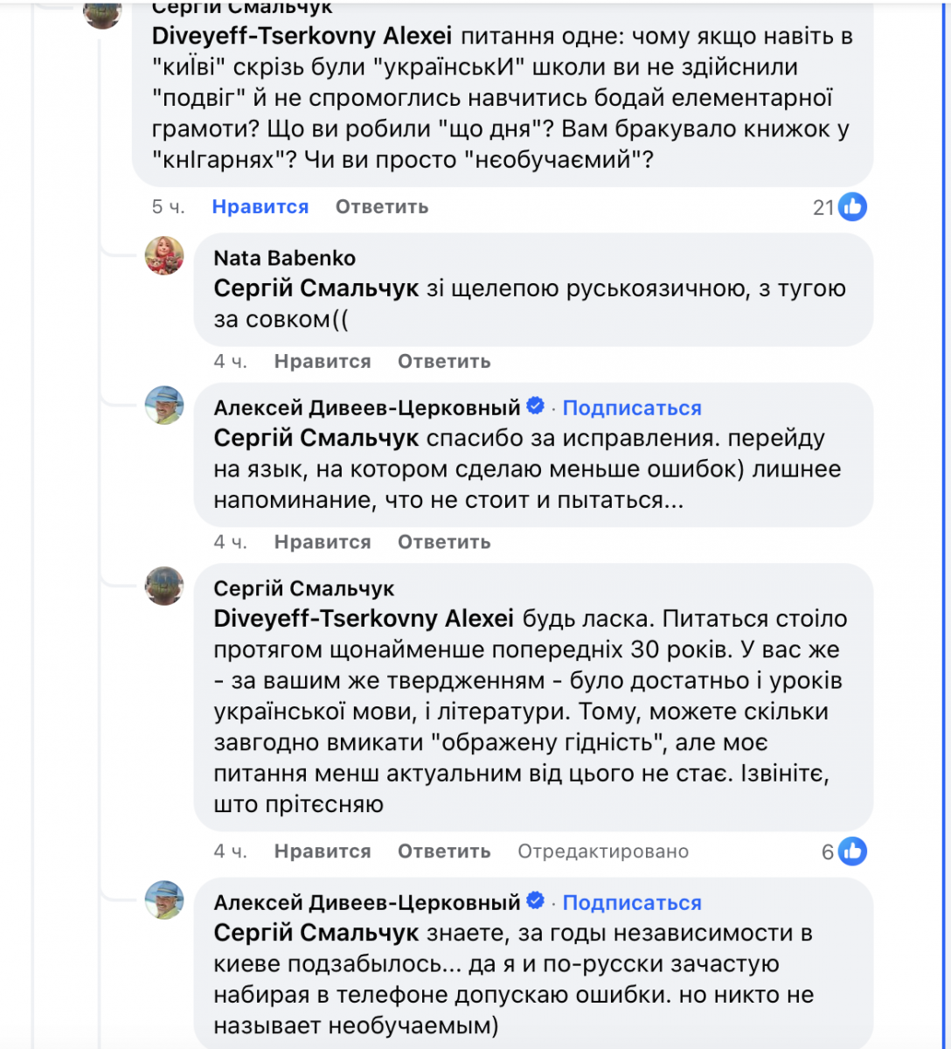Click the name Nata Babenko
Viewport: 951px width, 1049px height.
coord(285,257)
